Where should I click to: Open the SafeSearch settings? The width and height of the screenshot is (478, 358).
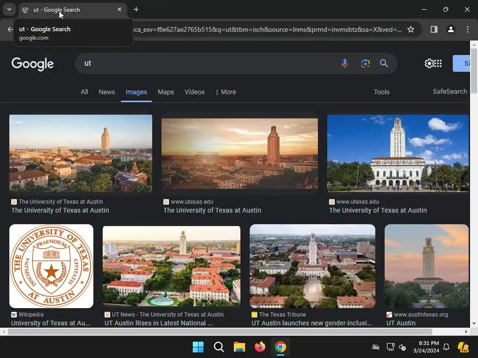coord(450,92)
